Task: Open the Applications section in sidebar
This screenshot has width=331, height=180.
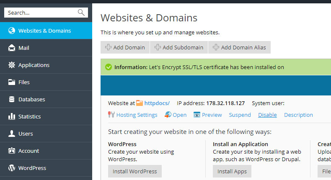Action: (46, 65)
